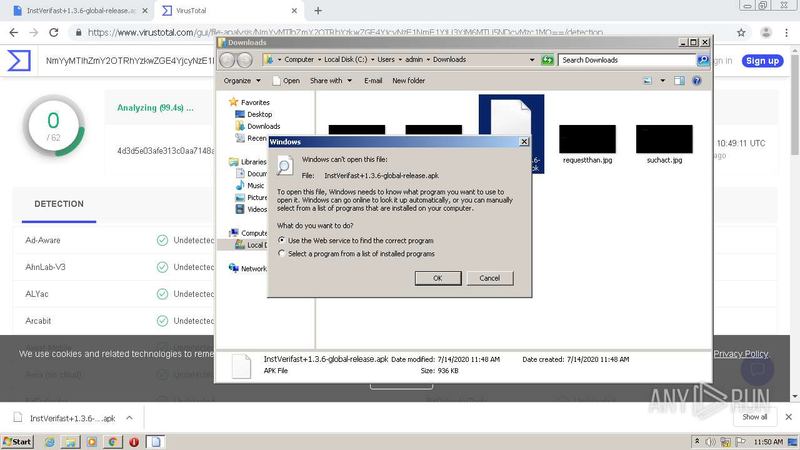800x450 pixels.
Task: Click 'Users' breadcrumb segment
Action: (386, 60)
